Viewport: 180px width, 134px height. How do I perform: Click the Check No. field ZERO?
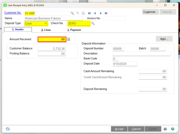(x=79, y=23)
